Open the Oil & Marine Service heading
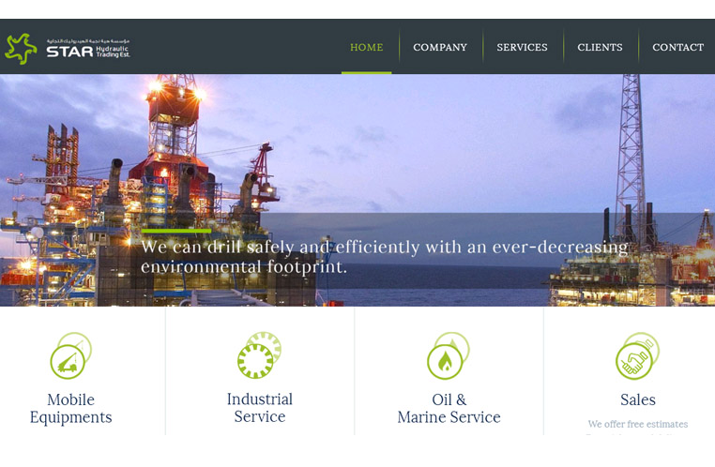 point(449,408)
